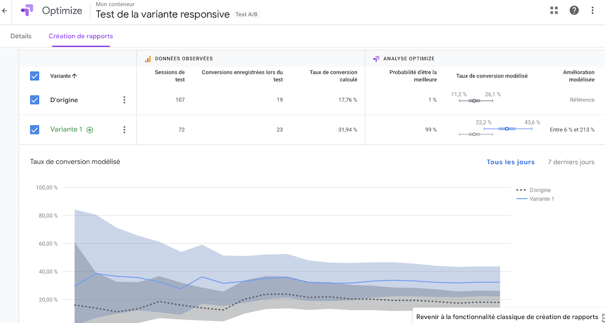Open the top-right vertical dots menu

(x=592, y=10)
